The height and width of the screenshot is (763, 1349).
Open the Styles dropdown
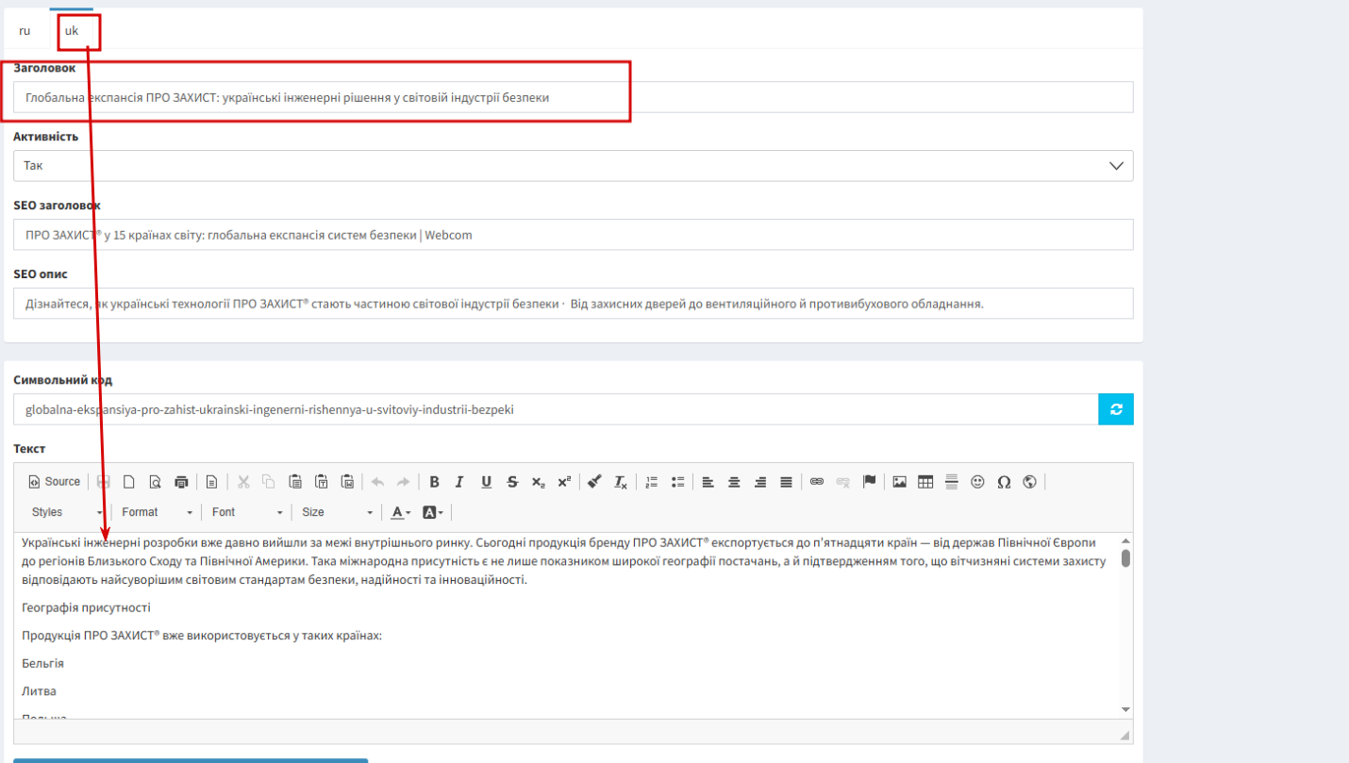click(67, 512)
